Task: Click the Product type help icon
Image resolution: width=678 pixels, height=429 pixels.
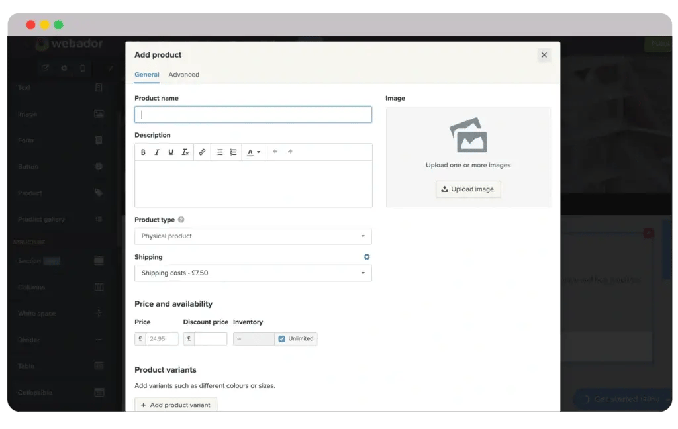Action: (181, 220)
